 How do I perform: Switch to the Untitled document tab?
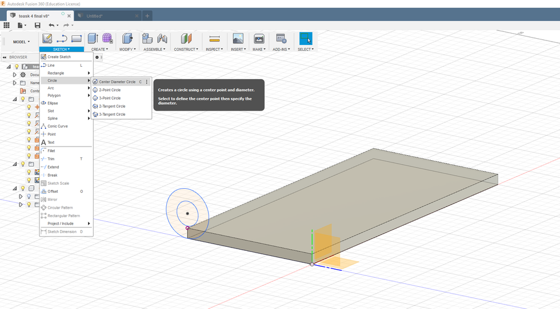(x=94, y=16)
